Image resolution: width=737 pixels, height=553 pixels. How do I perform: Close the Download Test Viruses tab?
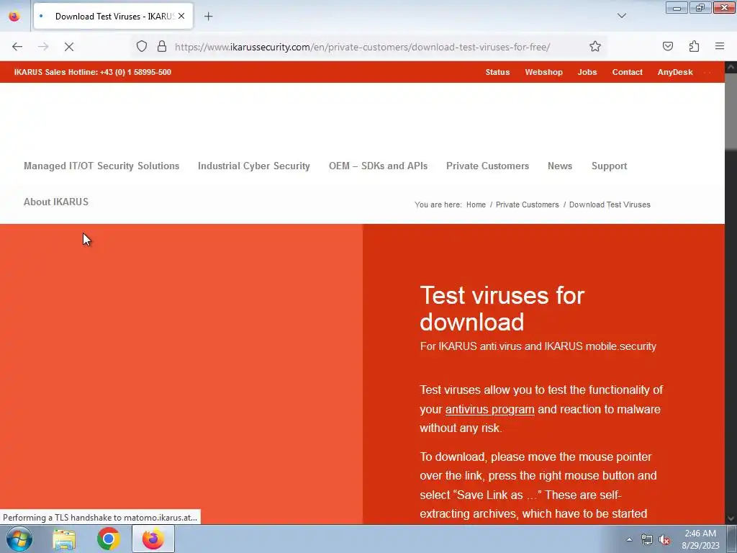(x=181, y=16)
